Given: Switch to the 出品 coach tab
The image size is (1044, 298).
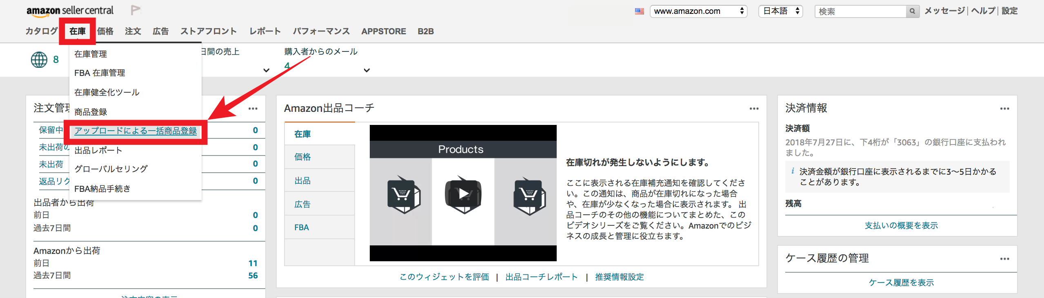Looking at the screenshot, I should [320, 180].
